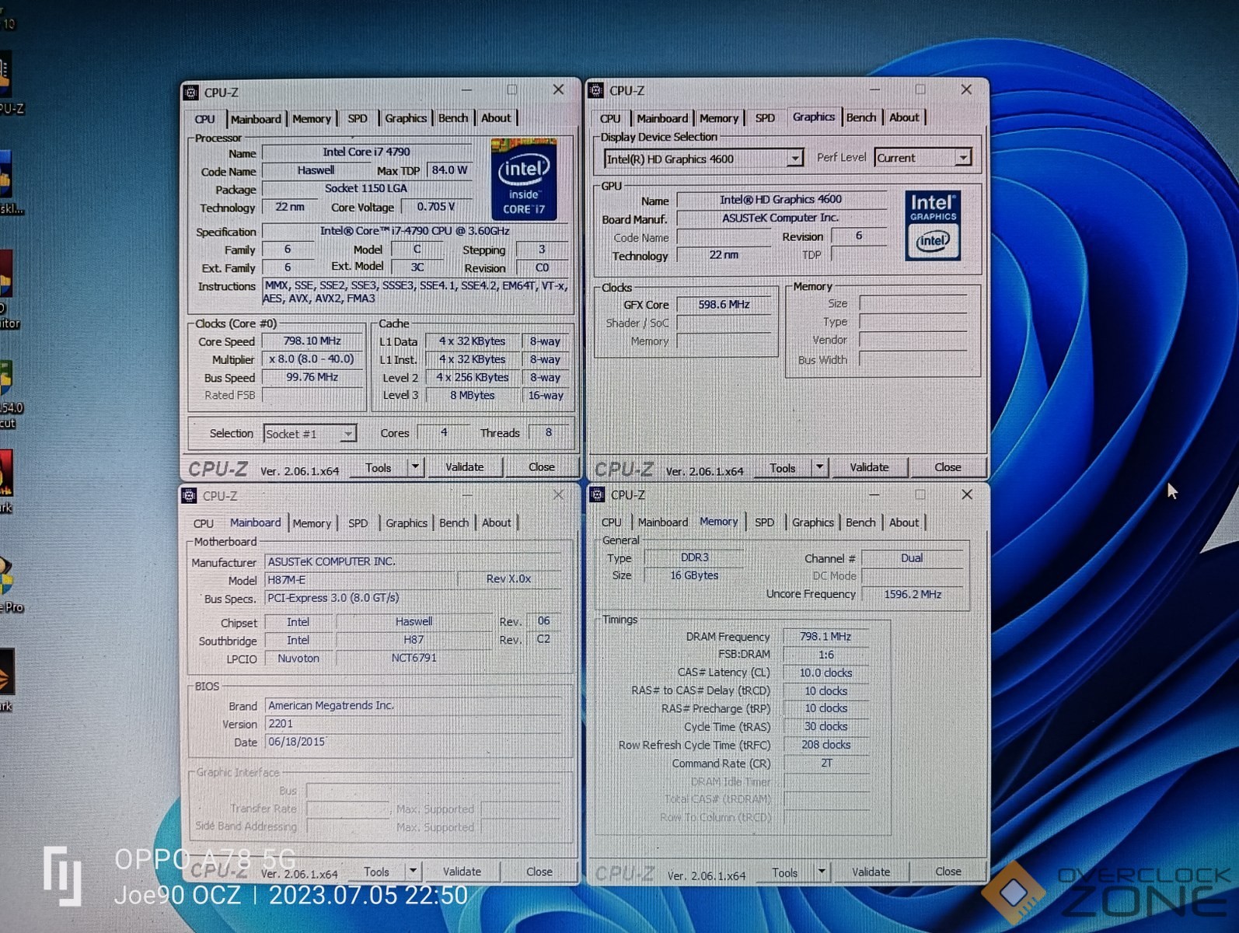
Task: Open Tools dropdown arrow in Graphics window
Action: [x=820, y=467]
